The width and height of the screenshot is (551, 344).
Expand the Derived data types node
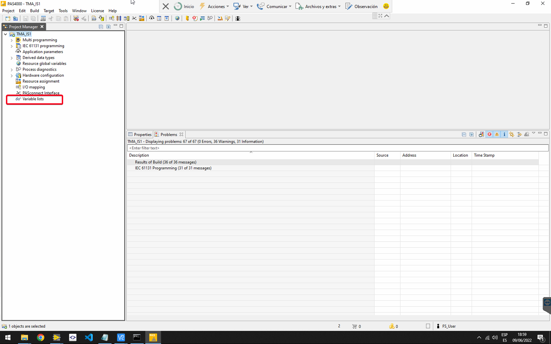(x=12, y=58)
